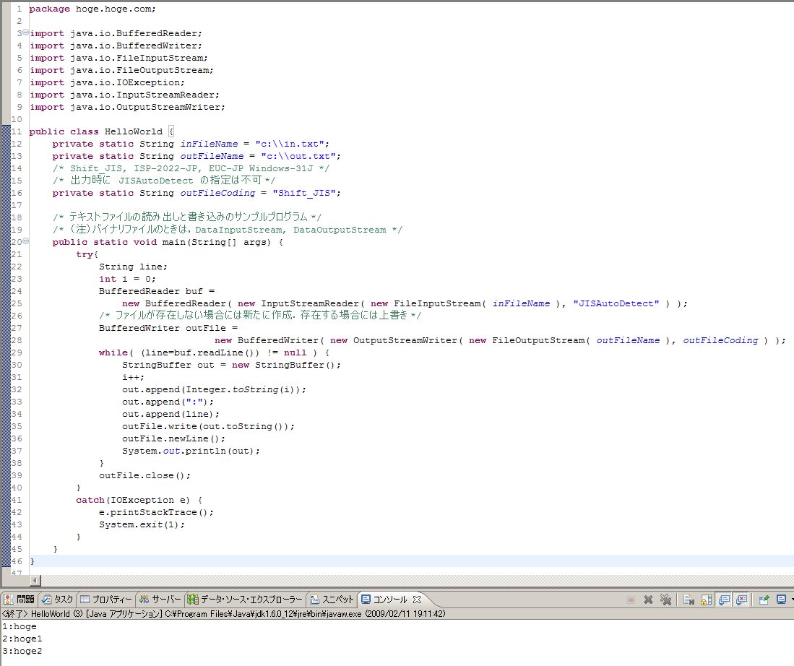Click the "int i = 0;" statement
794x666 pixels.
coord(128,279)
